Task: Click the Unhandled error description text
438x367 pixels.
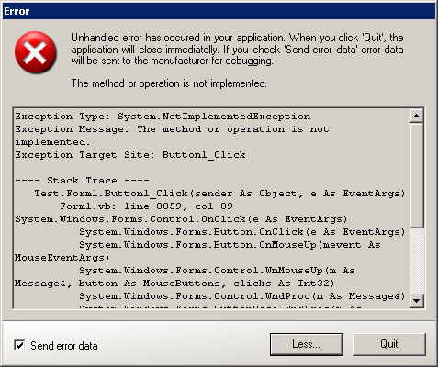Action: pyautogui.click(x=237, y=50)
